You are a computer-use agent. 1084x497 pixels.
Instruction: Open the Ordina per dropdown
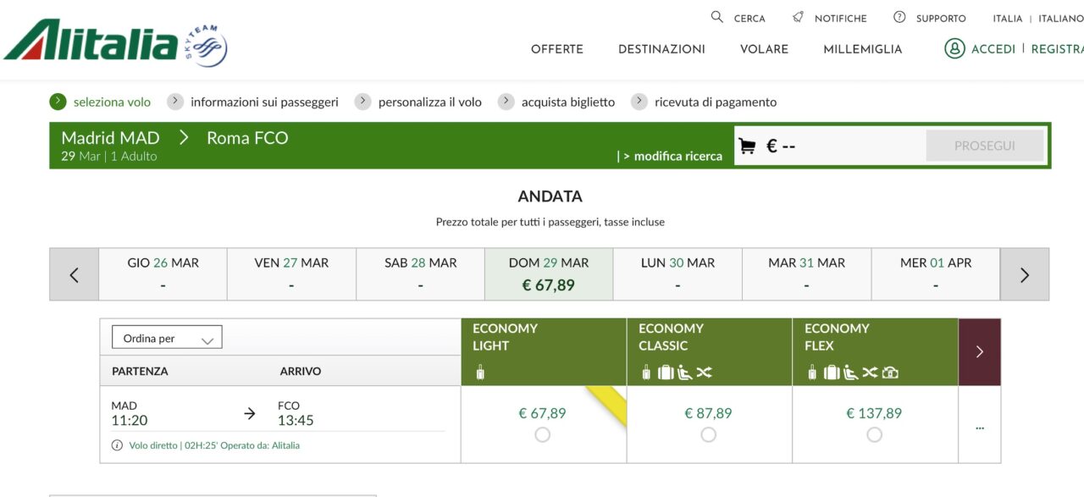(167, 338)
